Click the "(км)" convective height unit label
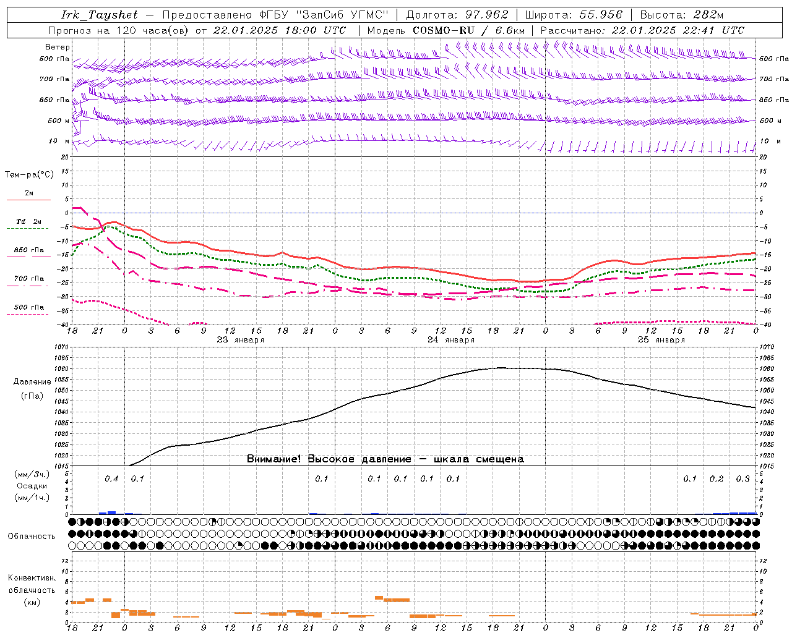 [32, 602]
